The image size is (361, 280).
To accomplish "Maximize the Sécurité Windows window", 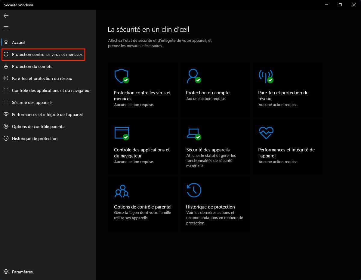I will point(340,5).
